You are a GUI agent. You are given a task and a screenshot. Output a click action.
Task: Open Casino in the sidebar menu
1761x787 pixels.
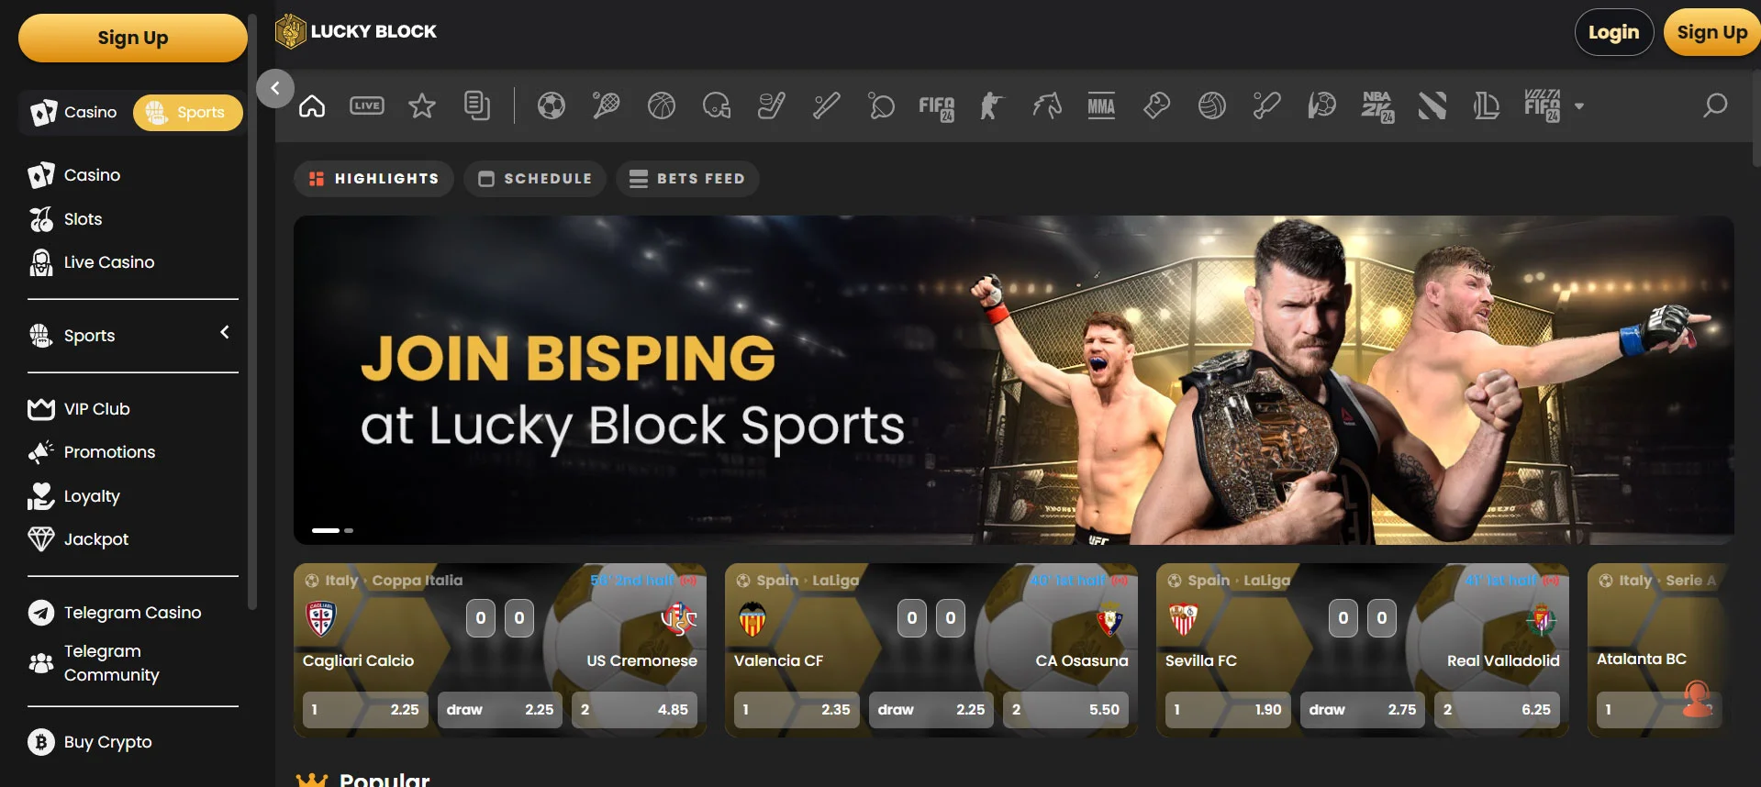(74, 175)
